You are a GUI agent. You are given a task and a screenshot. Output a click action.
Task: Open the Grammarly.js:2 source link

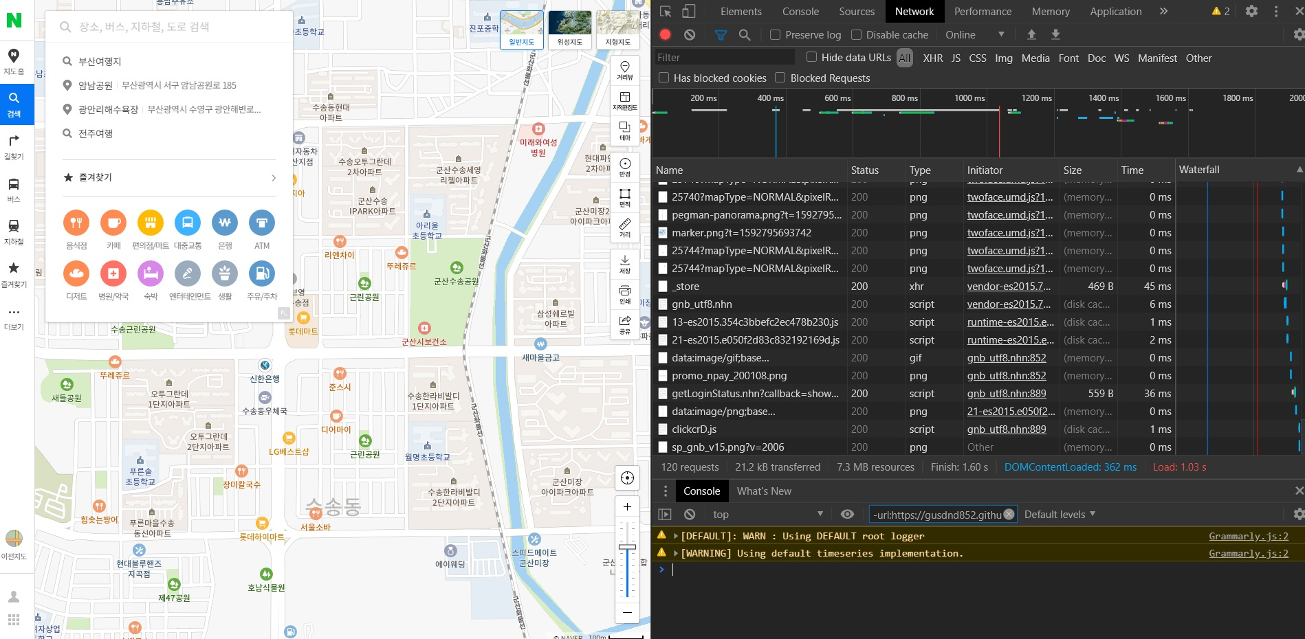(x=1248, y=536)
